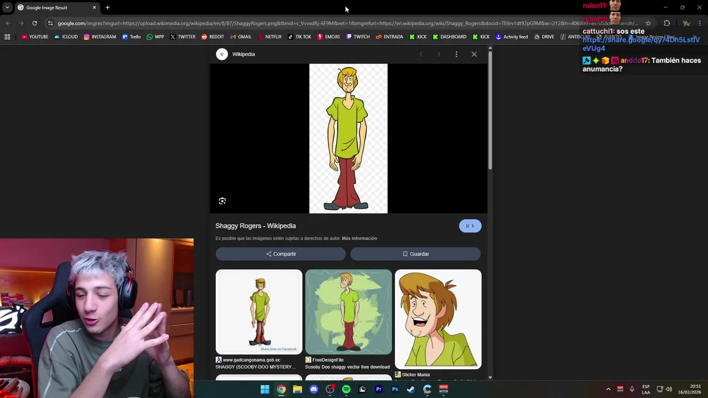The image size is (708, 398).
Task: Open the EMOJIS bookmark
Action: pos(329,37)
